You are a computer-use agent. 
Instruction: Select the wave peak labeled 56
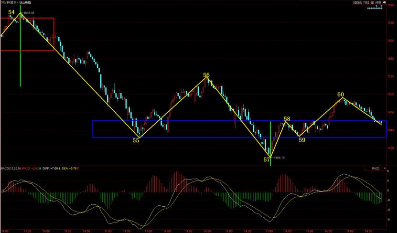coord(206,75)
